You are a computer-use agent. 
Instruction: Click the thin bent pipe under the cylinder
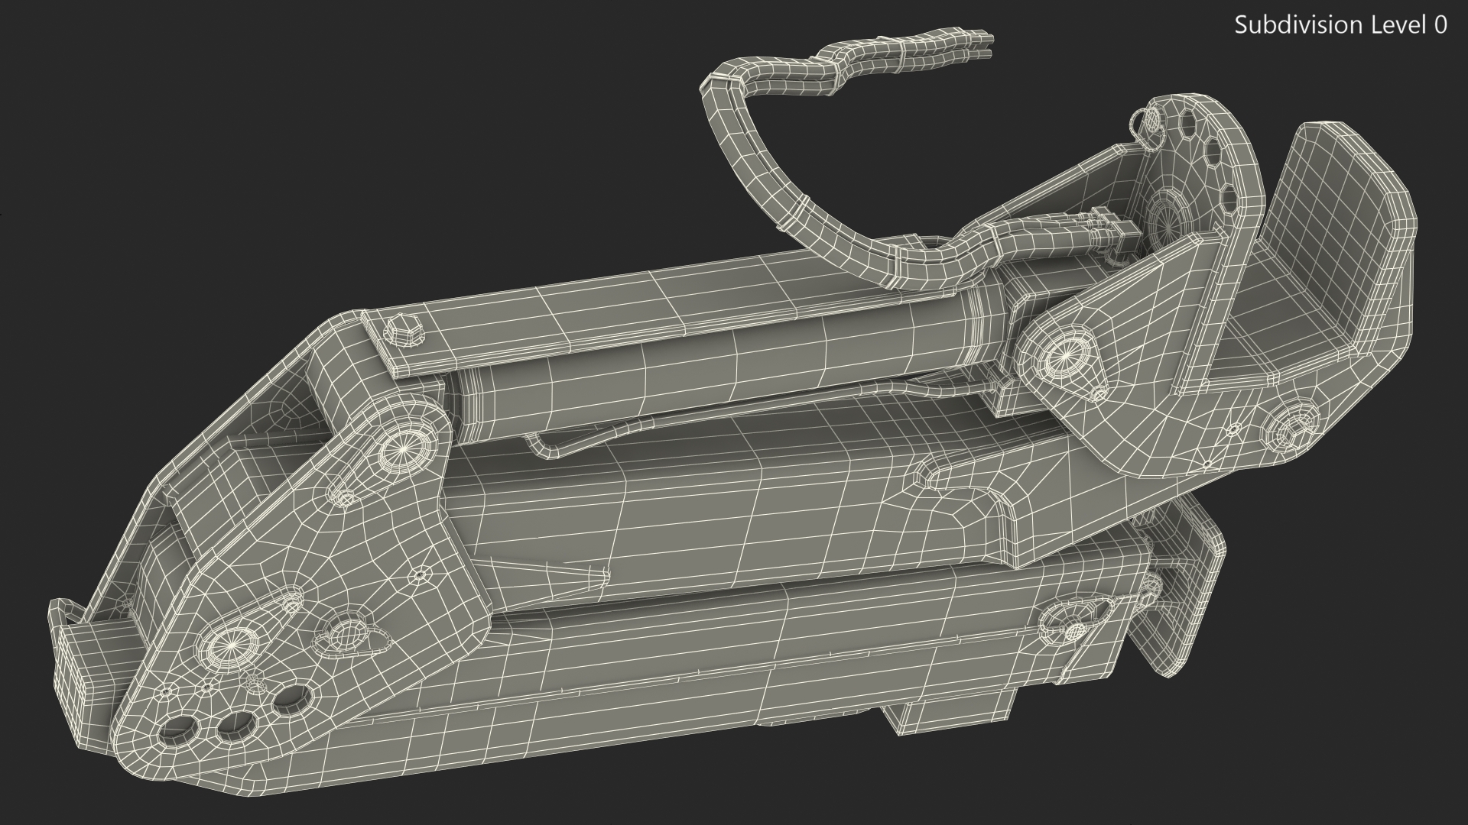581,445
